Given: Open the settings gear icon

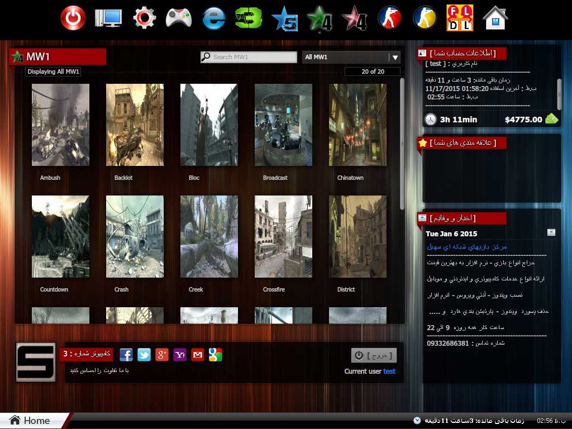Looking at the screenshot, I should [x=144, y=18].
